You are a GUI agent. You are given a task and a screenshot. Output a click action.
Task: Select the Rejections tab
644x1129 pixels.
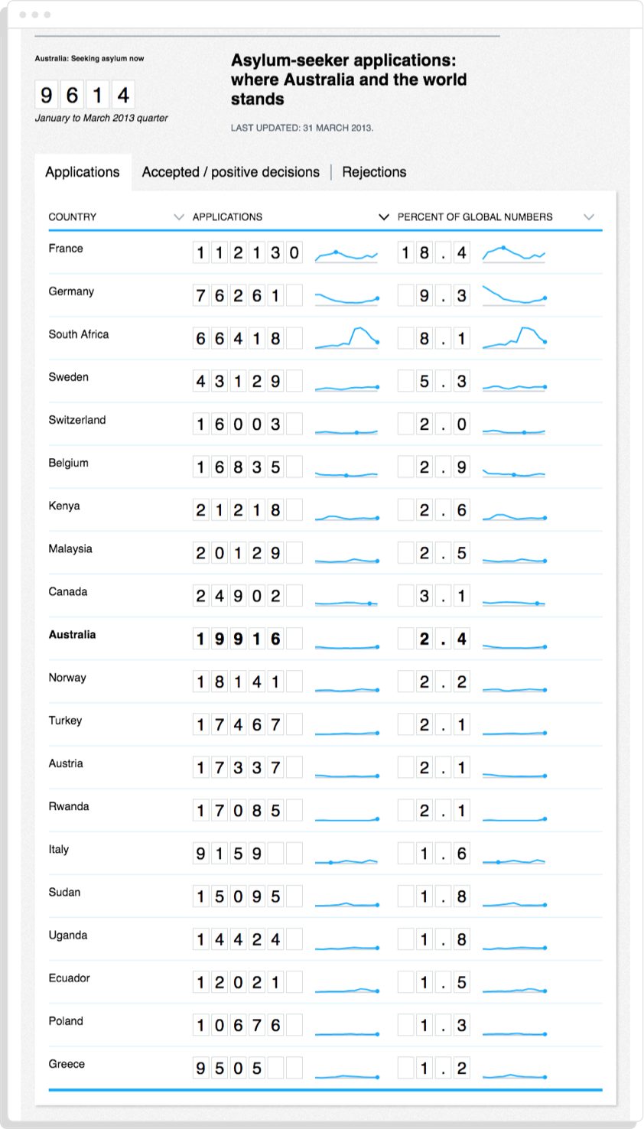[374, 172]
